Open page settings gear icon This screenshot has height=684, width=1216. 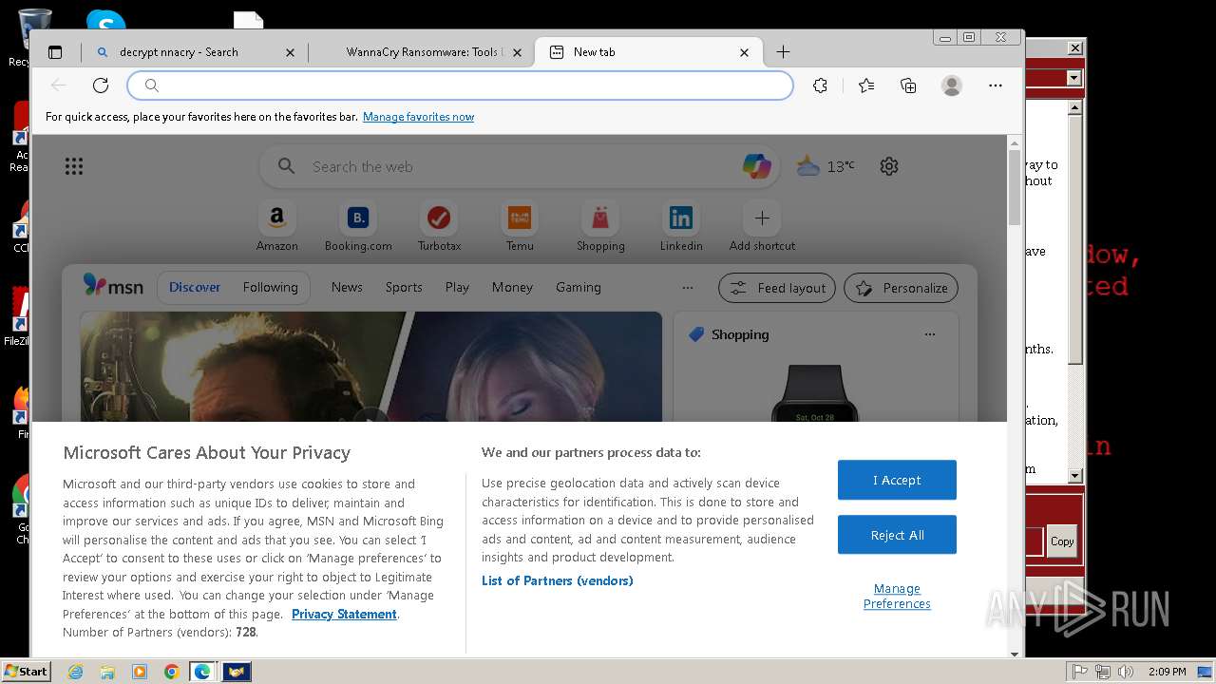[x=889, y=166]
